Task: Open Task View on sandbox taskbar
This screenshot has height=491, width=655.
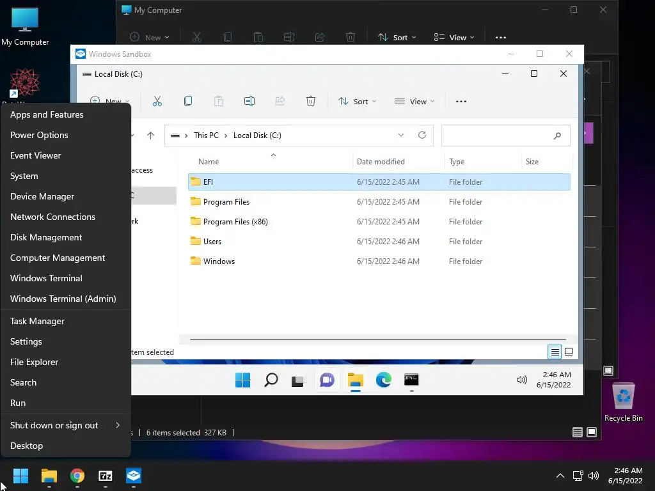Action: 297,381
